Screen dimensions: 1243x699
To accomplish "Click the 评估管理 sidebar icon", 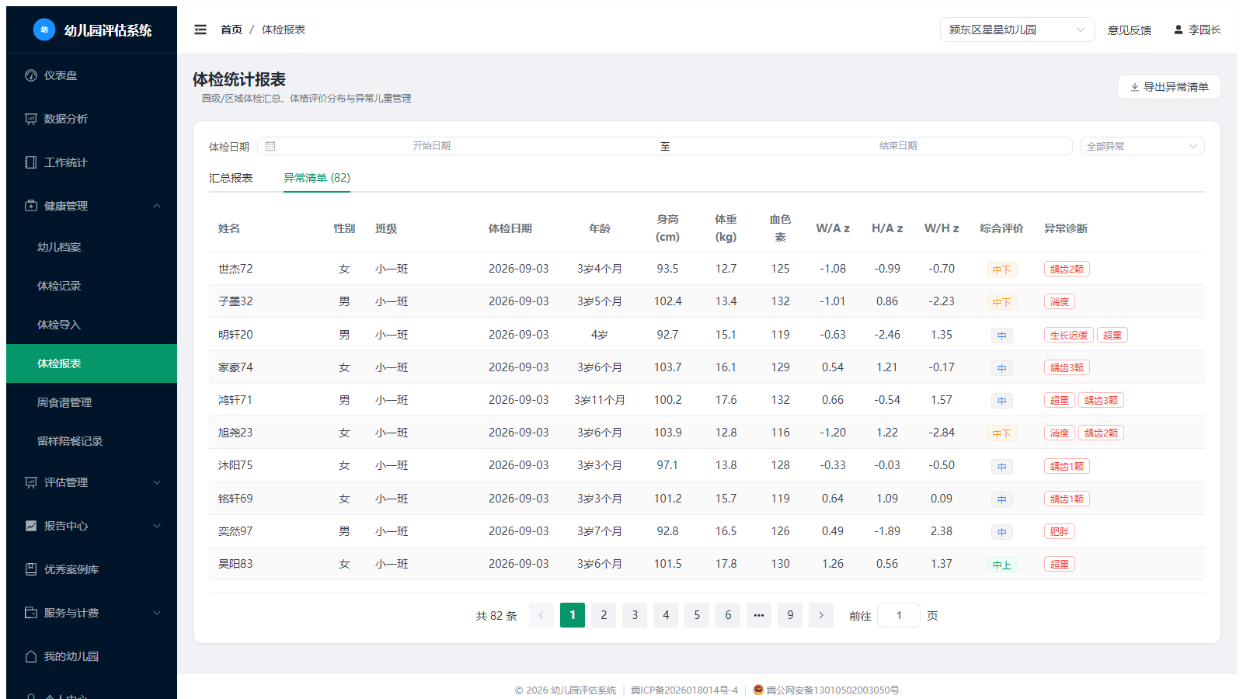I will coord(31,482).
